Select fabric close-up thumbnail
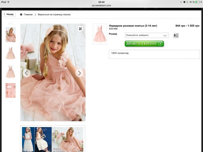 click(x=11, y=91)
